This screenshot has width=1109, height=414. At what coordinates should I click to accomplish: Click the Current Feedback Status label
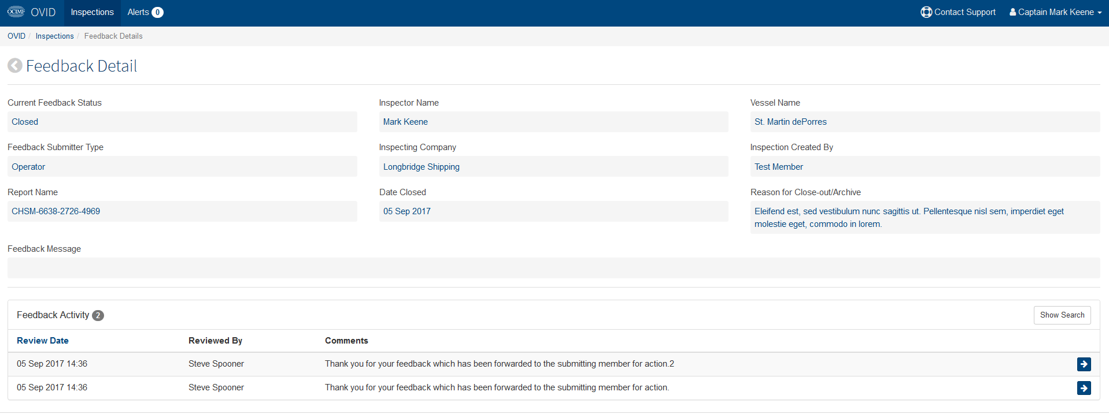[54, 103]
